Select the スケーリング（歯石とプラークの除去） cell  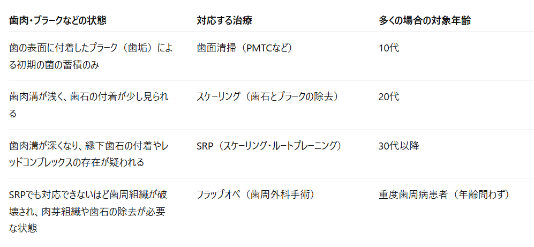pos(269,97)
